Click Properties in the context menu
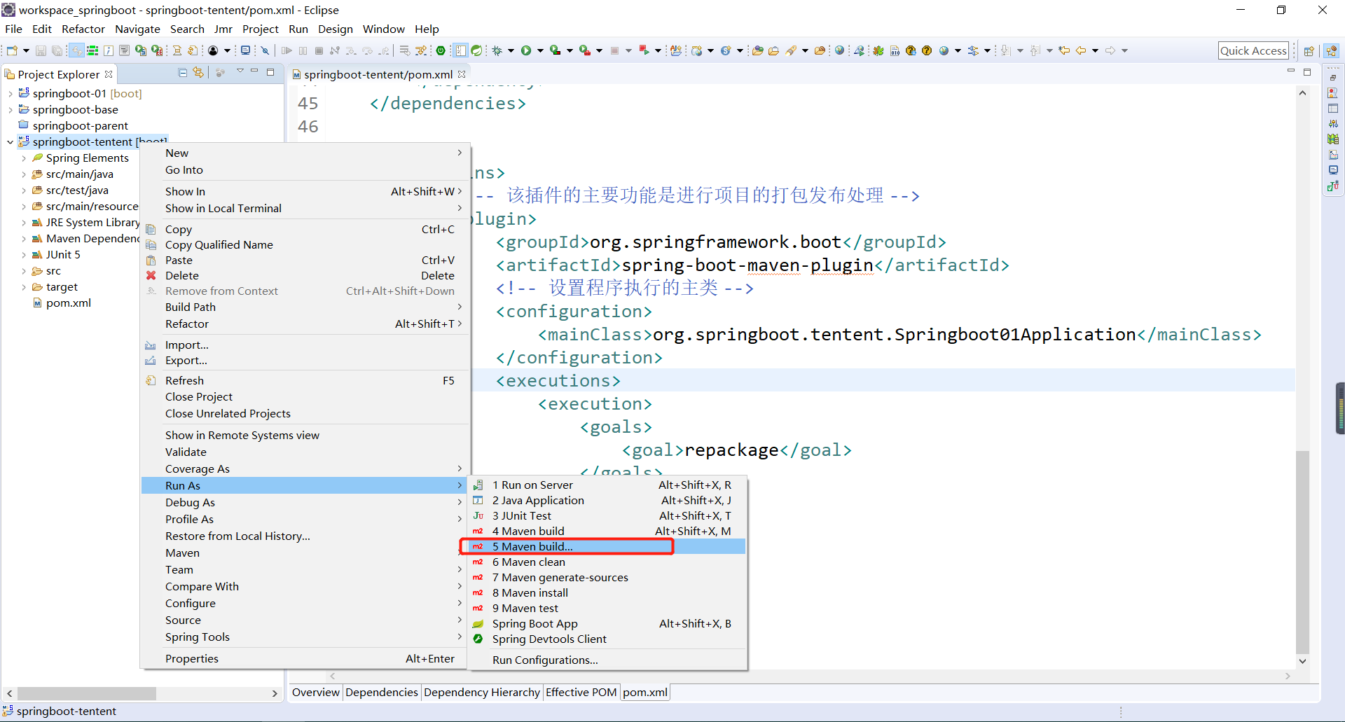The width and height of the screenshot is (1345, 722). click(x=305, y=658)
